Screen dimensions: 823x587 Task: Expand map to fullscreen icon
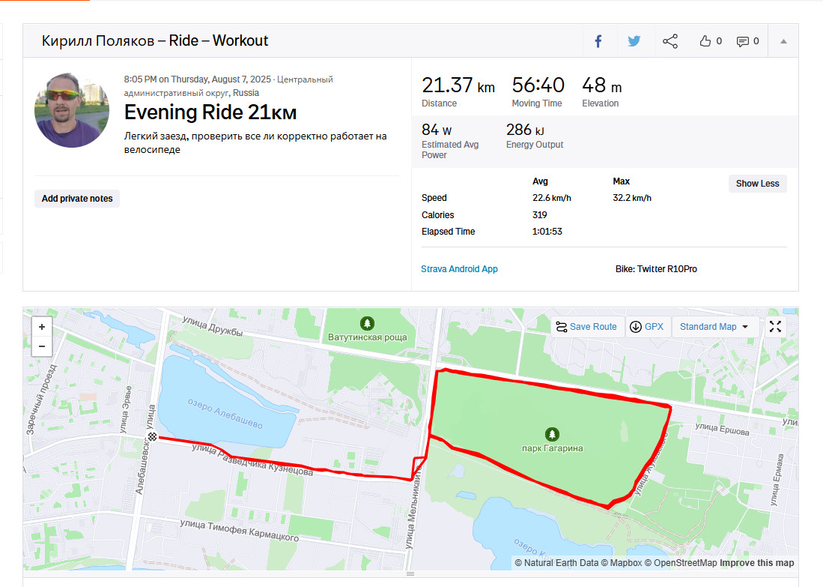775,326
